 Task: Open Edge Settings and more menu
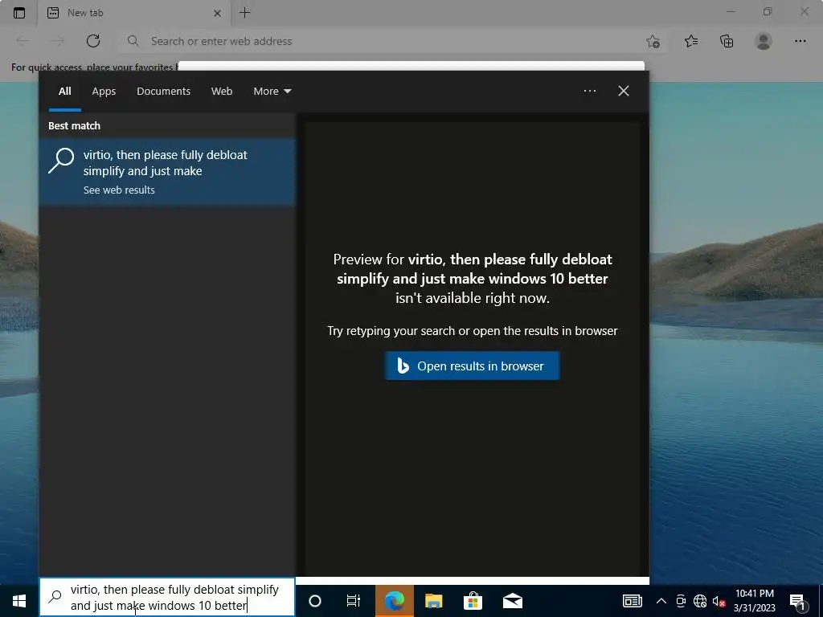click(x=800, y=41)
